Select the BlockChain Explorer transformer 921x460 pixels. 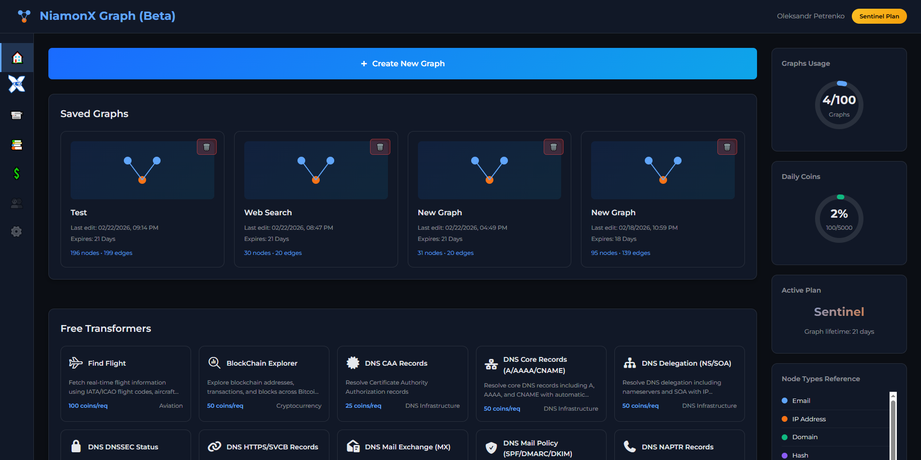click(264, 383)
